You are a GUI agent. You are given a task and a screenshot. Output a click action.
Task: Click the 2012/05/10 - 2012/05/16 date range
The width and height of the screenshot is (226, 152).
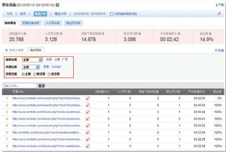tap(90, 14)
